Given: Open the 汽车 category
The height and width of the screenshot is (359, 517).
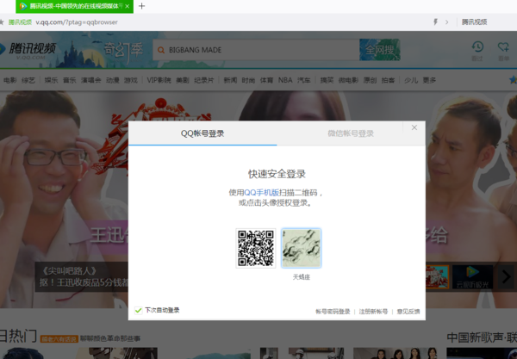Looking at the screenshot, I should [304, 80].
